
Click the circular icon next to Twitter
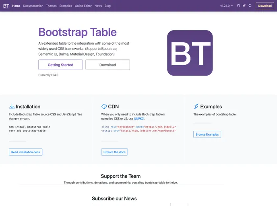click(250, 6)
